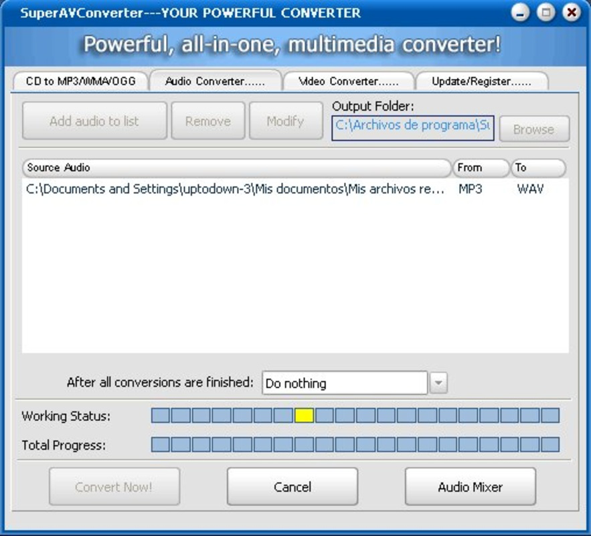Click the Add audio to list button
The image size is (591, 536).
point(94,121)
